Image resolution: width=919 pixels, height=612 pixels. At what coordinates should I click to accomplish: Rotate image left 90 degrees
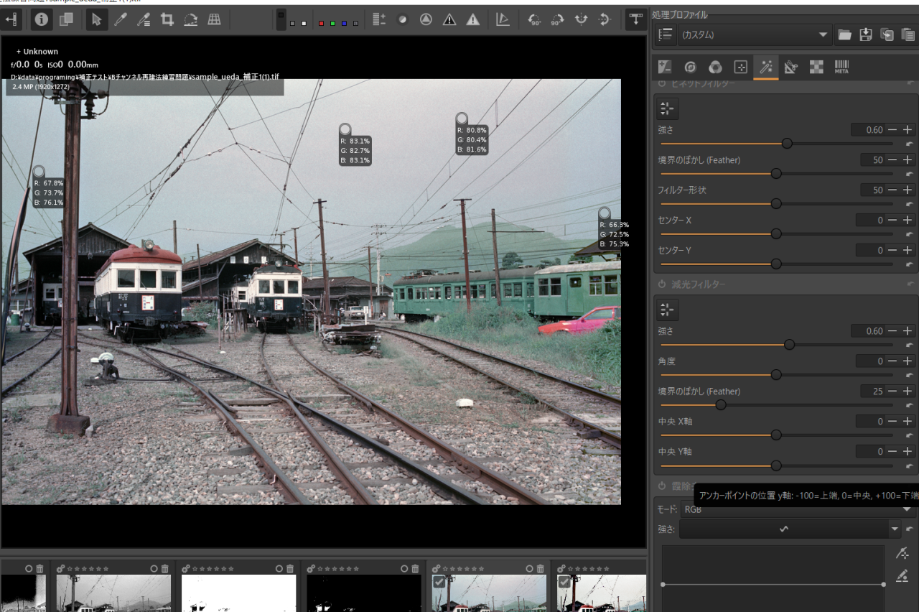tap(533, 20)
